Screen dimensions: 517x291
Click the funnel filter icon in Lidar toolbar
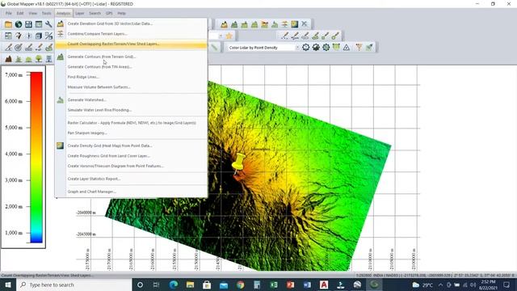point(359,48)
